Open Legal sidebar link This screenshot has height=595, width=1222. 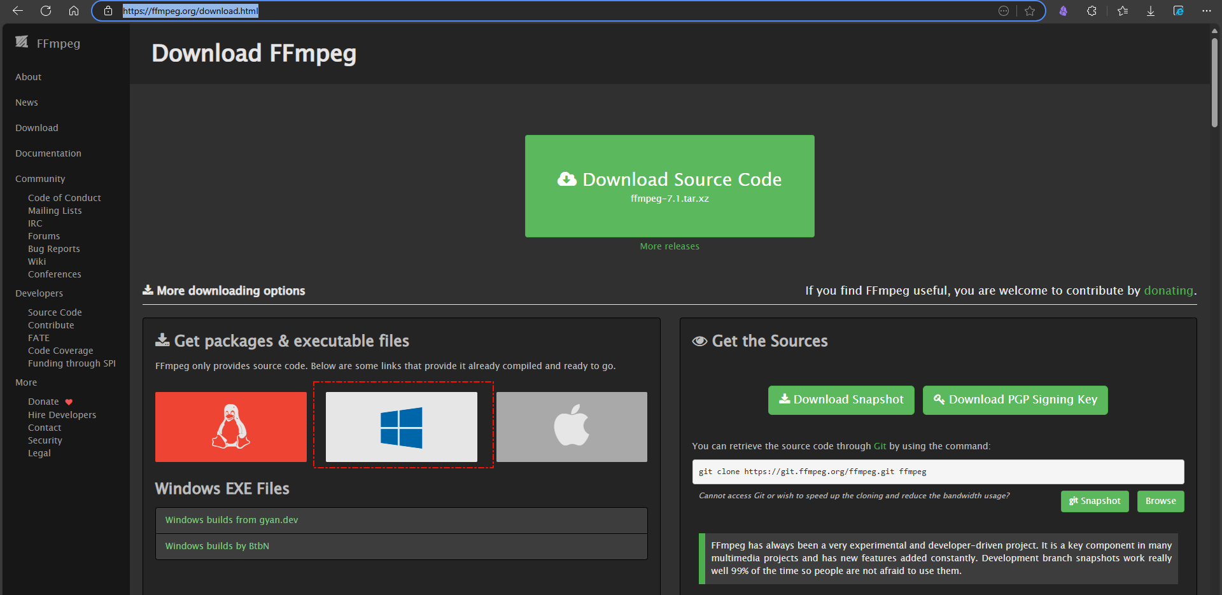pyautogui.click(x=39, y=453)
